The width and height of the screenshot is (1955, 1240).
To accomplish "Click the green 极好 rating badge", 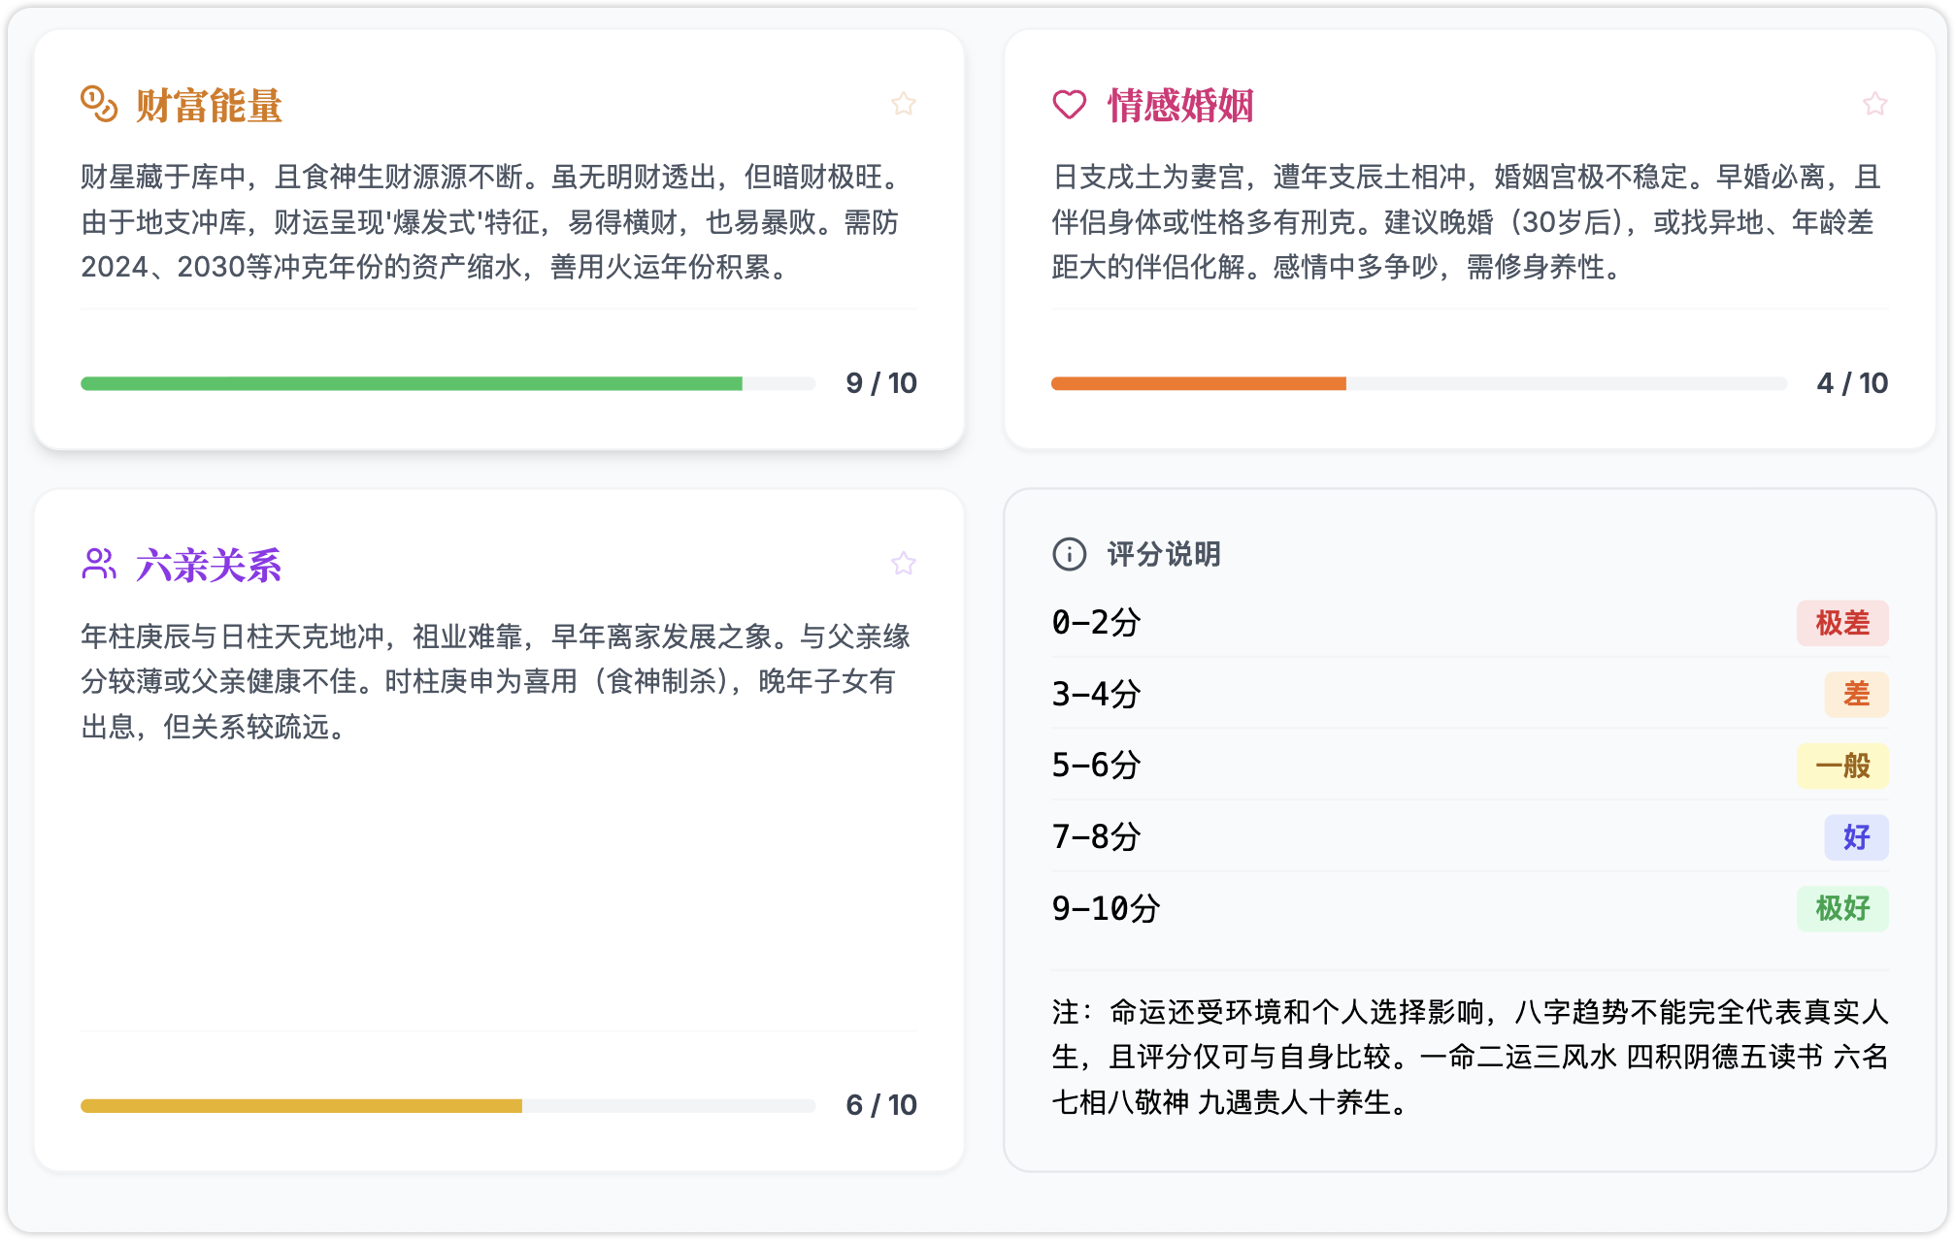I will click(1841, 908).
